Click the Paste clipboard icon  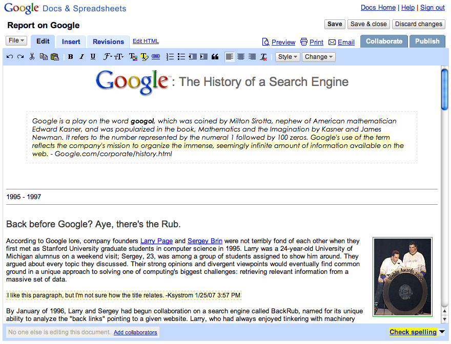point(54,57)
